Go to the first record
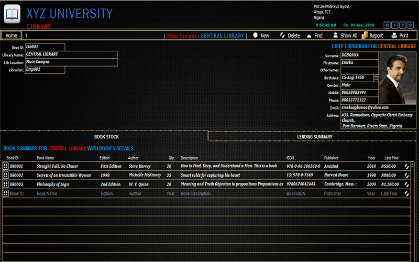419x262 pixels. pos(387,25)
